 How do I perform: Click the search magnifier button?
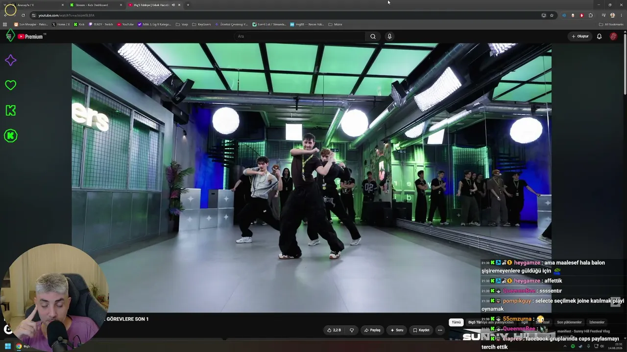(x=373, y=36)
